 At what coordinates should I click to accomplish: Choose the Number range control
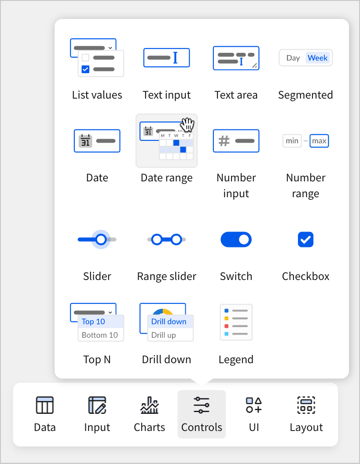(305, 141)
